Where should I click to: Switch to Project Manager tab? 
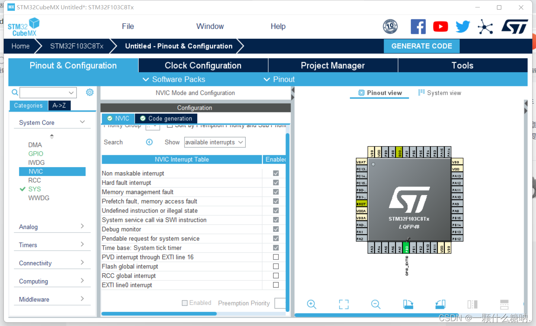(333, 65)
